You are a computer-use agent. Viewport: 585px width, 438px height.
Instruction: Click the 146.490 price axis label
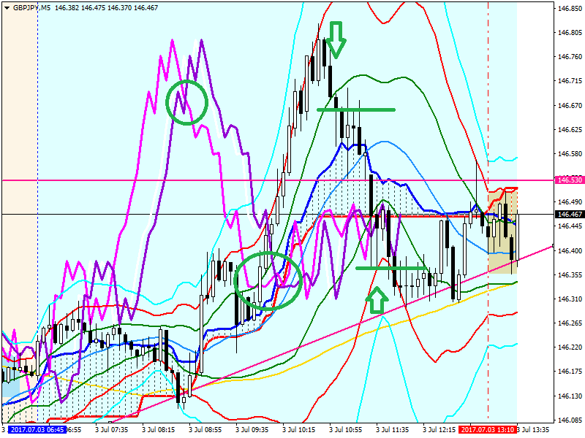[570, 202]
